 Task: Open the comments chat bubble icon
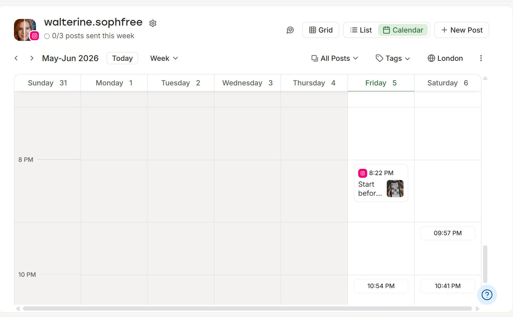(x=290, y=30)
